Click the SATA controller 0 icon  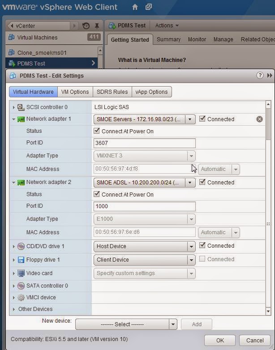21,286
